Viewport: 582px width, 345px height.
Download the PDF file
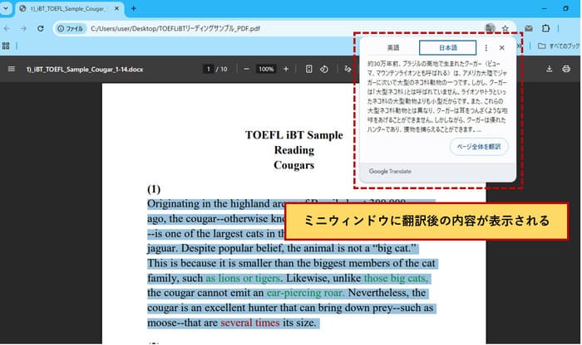pos(550,69)
